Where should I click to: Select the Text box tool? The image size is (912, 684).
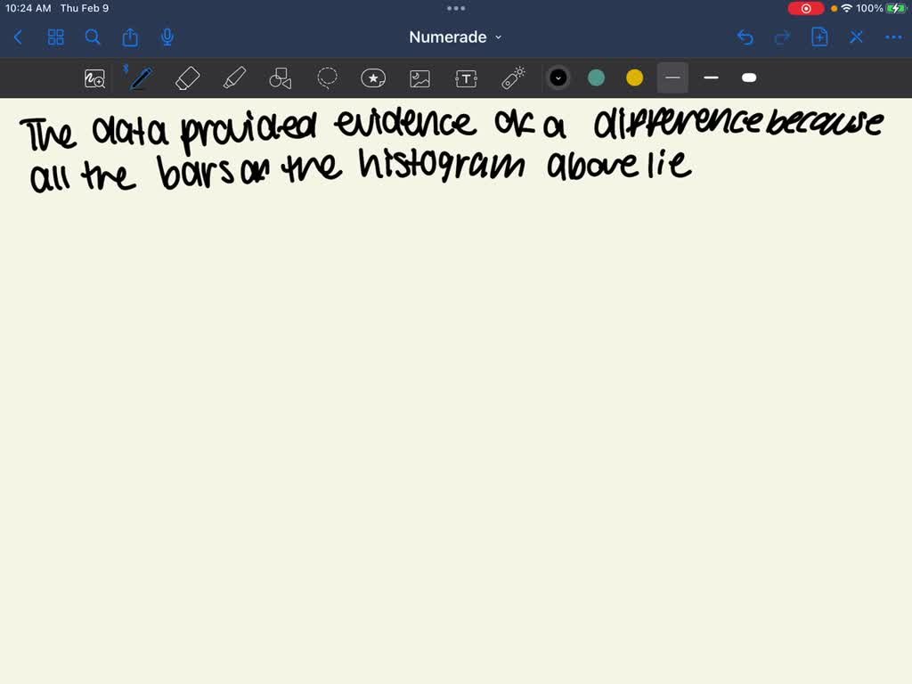point(466,77)
